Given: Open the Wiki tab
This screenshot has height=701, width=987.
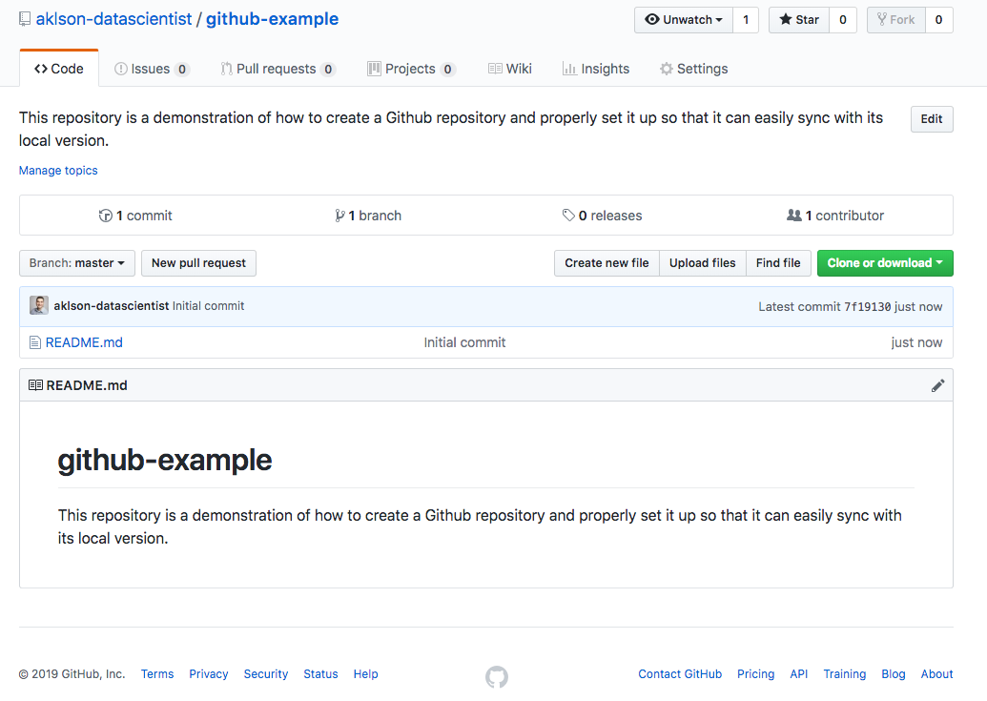Looking at the screenshot, I should tap(510, 69).
